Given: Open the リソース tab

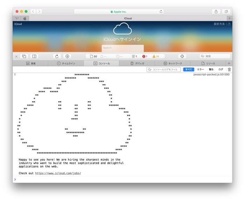Looking at the screenshot, I should 208,63.
